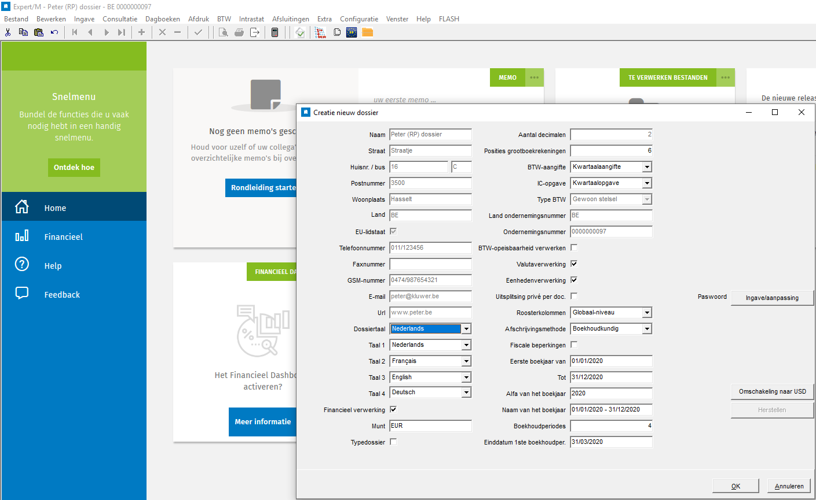Open the Afsluitingen menu
Viewport: 816px width, 500px height.
[x=290, y=19]
